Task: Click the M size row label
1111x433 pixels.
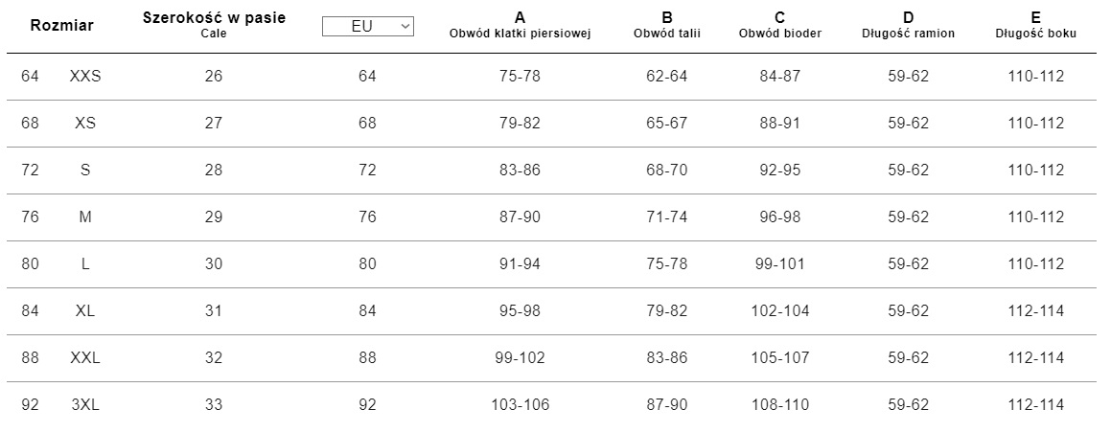Action: point(85,217)
